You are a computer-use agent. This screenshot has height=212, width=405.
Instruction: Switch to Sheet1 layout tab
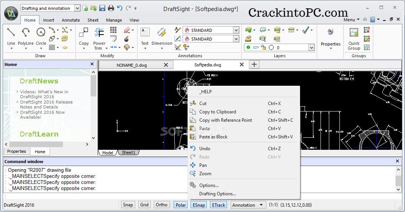(128, 152)
